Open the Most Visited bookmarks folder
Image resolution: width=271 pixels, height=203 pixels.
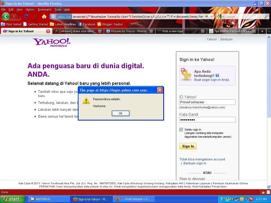pos(11,24)
